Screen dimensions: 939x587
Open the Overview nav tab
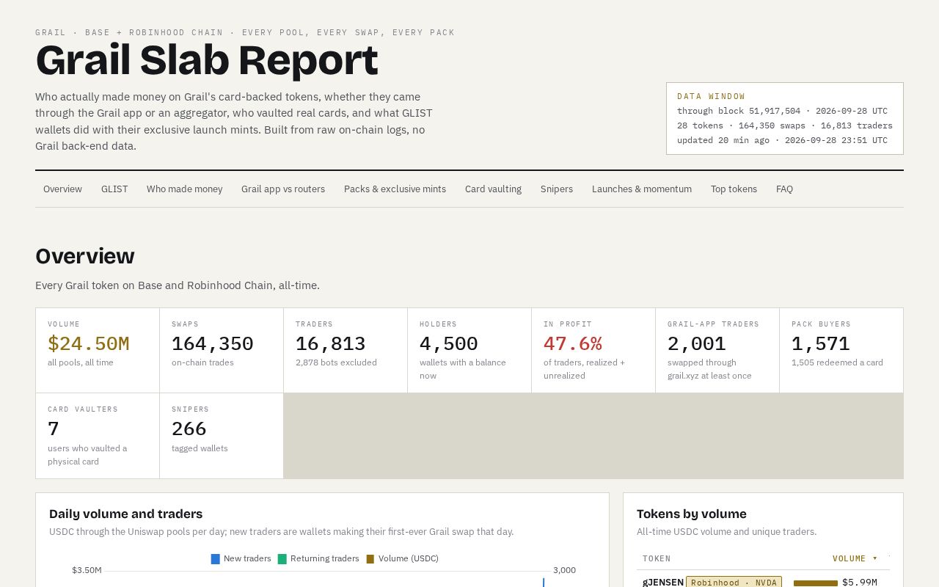click(62, 189)
